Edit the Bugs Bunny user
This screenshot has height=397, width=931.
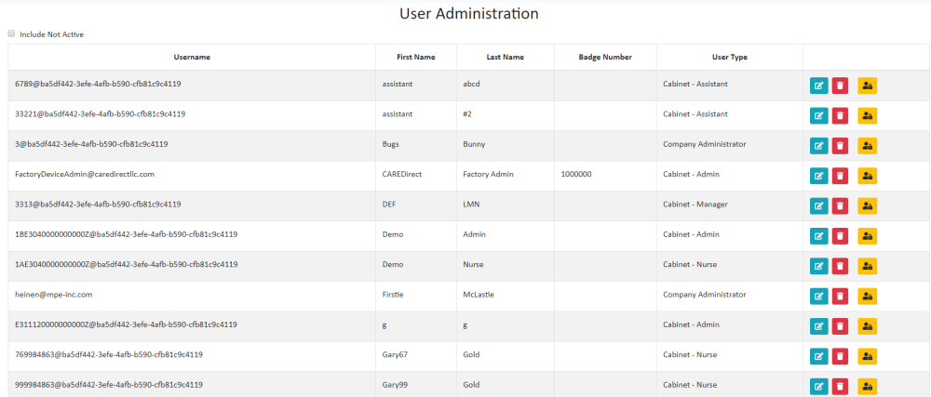(x=819, y=146)
